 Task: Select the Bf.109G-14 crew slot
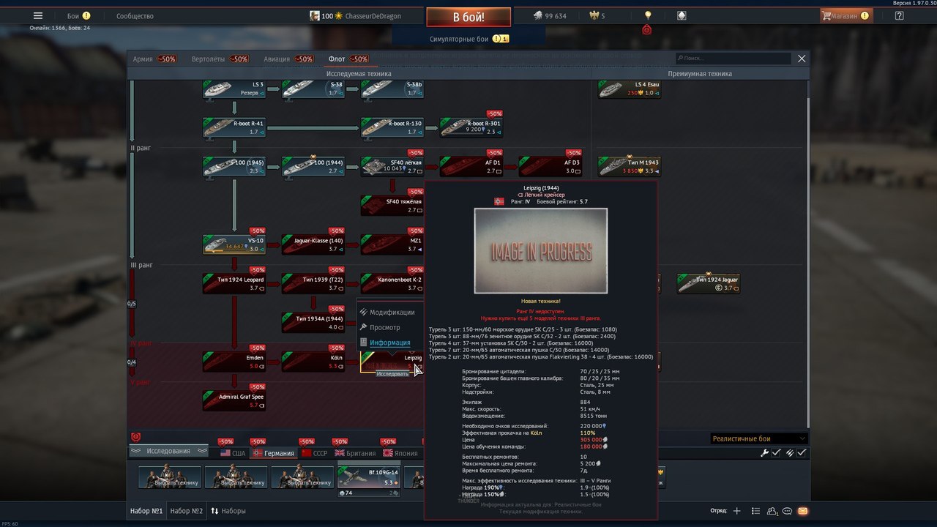pos(370,476)
